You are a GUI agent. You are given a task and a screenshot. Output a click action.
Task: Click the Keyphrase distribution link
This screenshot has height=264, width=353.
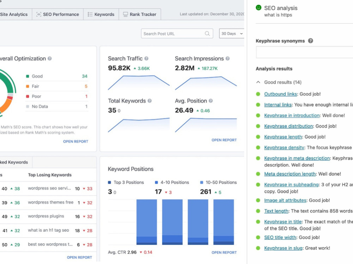click(288, 126)
